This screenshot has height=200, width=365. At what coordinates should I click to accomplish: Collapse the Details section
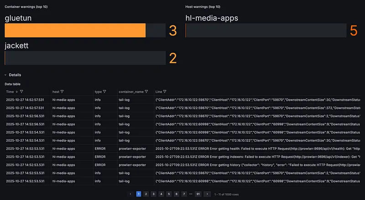(x=6, y=75)
